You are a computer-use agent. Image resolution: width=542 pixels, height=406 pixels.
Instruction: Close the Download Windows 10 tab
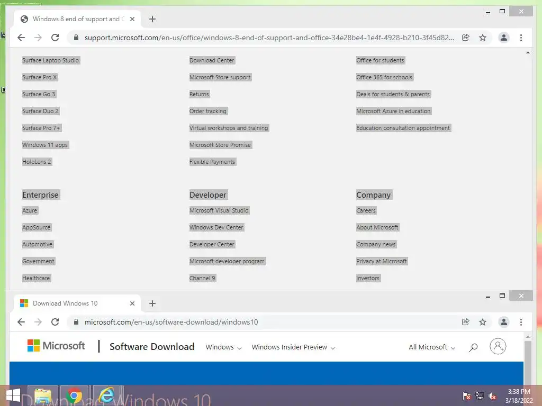click(x=132, y=303)
